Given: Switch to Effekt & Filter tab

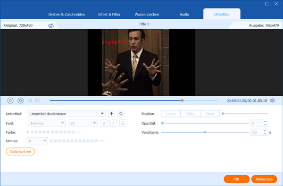Looking at the screenshot, I should tap(109, 15).
